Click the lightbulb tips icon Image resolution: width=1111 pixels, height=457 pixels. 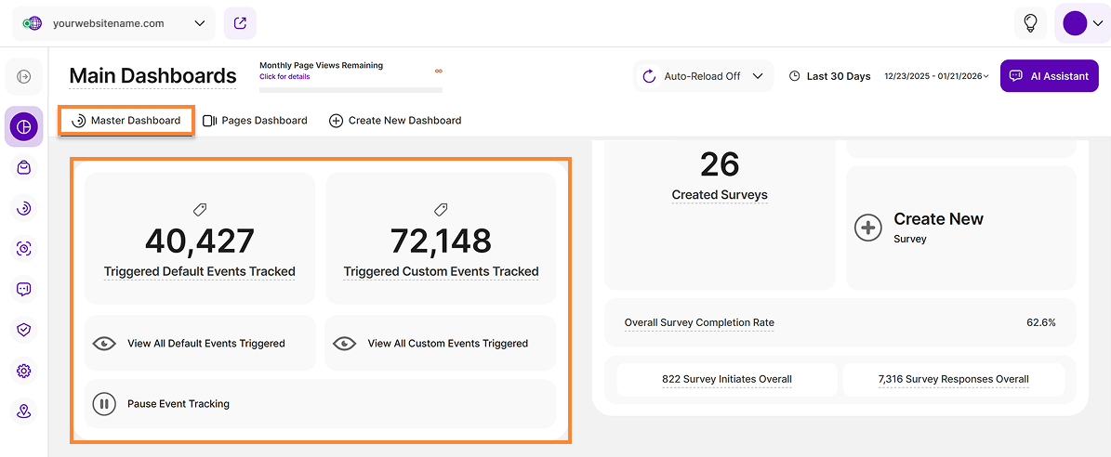pyautogui.click(x=1030, y=23)
